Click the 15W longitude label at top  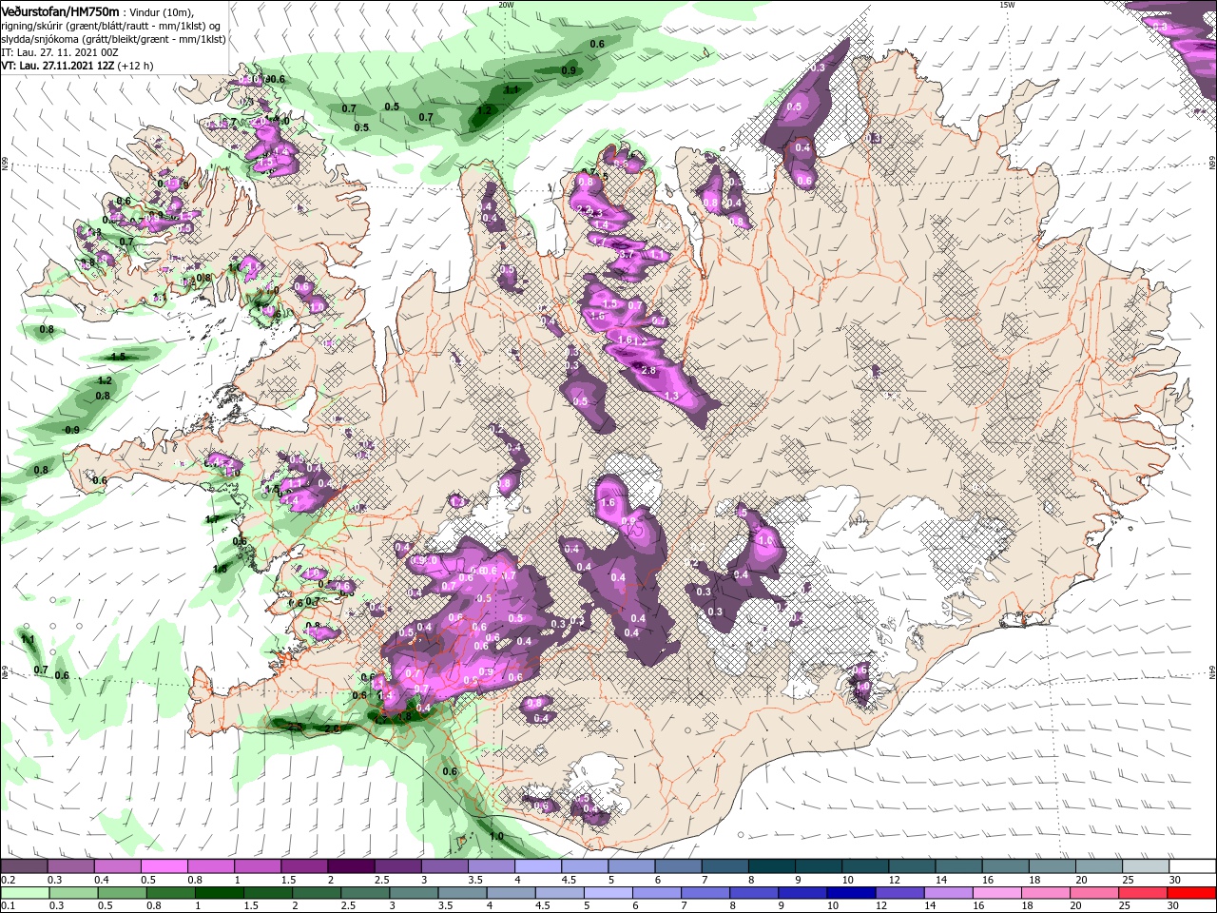click(x=1007, y=4)
